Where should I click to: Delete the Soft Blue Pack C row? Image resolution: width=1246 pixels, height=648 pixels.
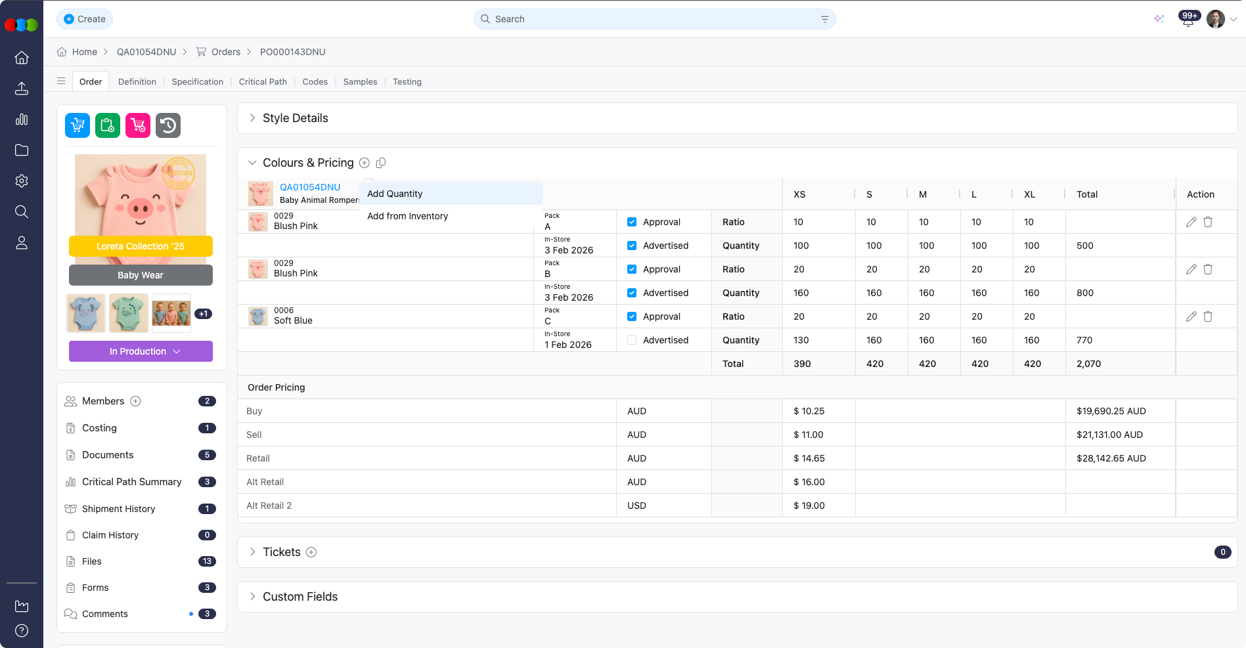[x=1208, y=316]
